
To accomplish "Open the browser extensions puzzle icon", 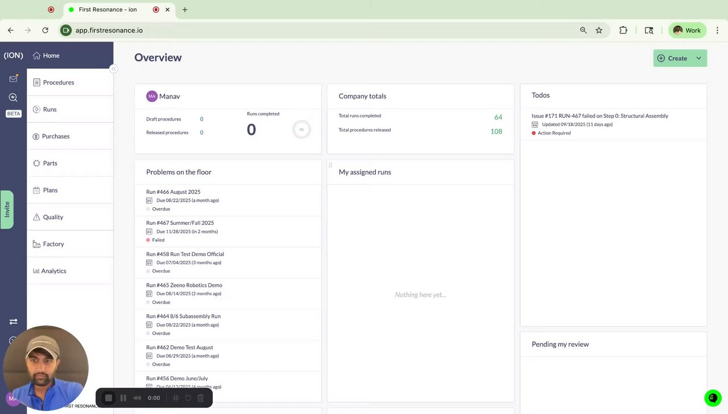I will (623, 30).
